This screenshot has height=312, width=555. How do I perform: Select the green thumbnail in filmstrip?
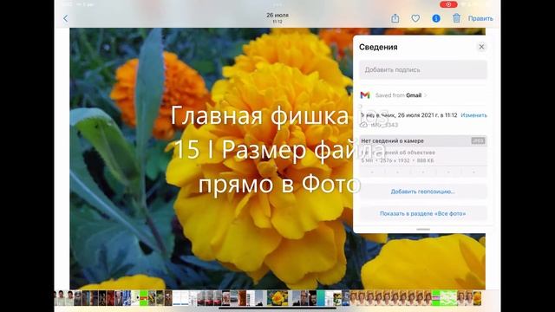point(143,298)
